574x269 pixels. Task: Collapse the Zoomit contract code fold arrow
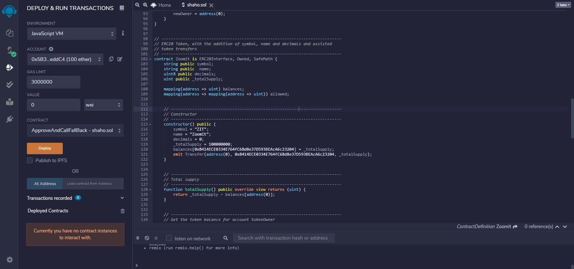coord(150,59)
